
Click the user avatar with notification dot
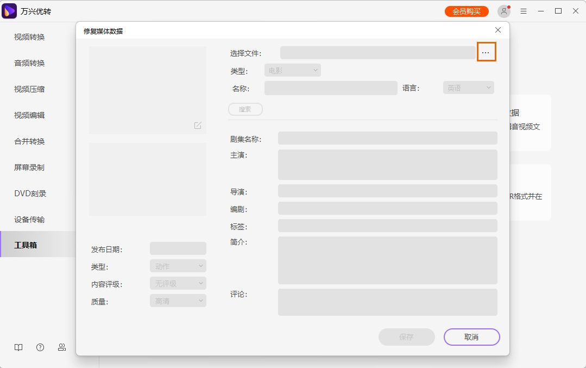pos(505,11)
